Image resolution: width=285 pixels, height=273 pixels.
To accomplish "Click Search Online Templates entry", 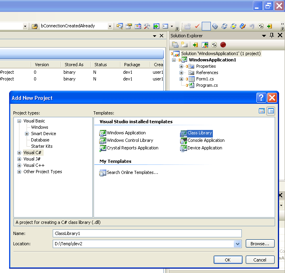I will [x=129, y=172].
